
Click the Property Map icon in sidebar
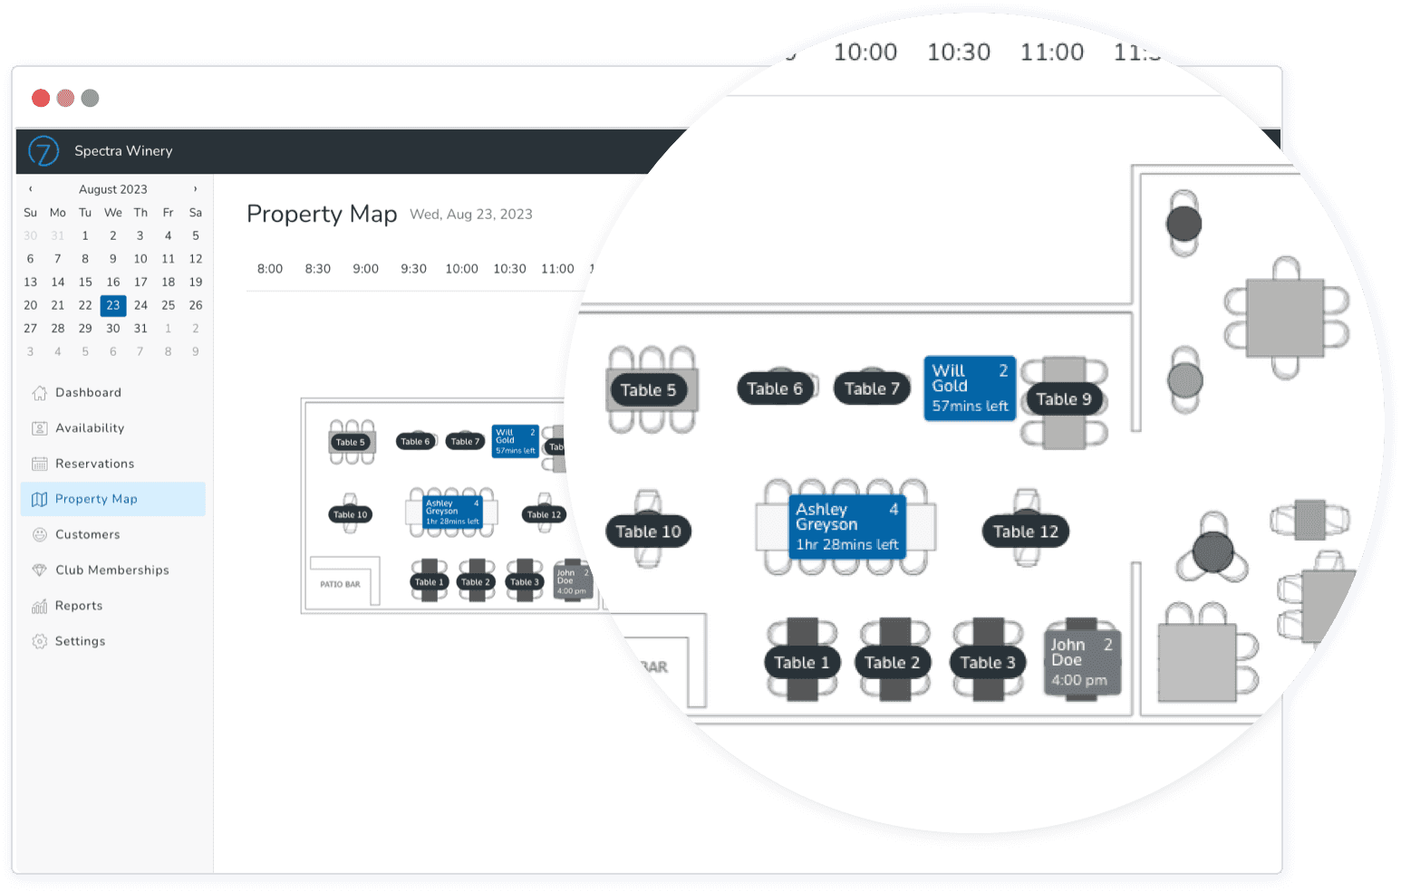(x=40, y=499)
